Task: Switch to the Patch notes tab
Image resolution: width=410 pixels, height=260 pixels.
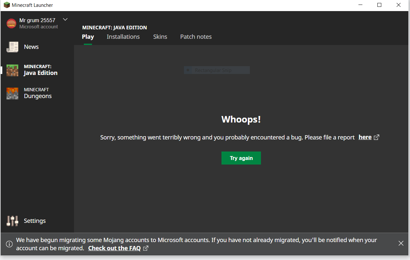Action: click(x=196, y=37)
